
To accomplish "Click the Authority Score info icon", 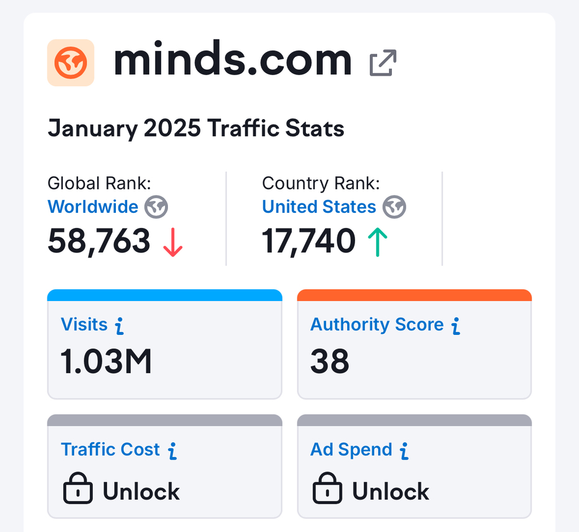I will click(456, 325).
